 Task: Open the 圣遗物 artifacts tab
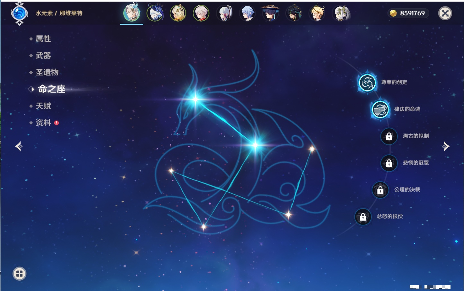pos(47,72)
